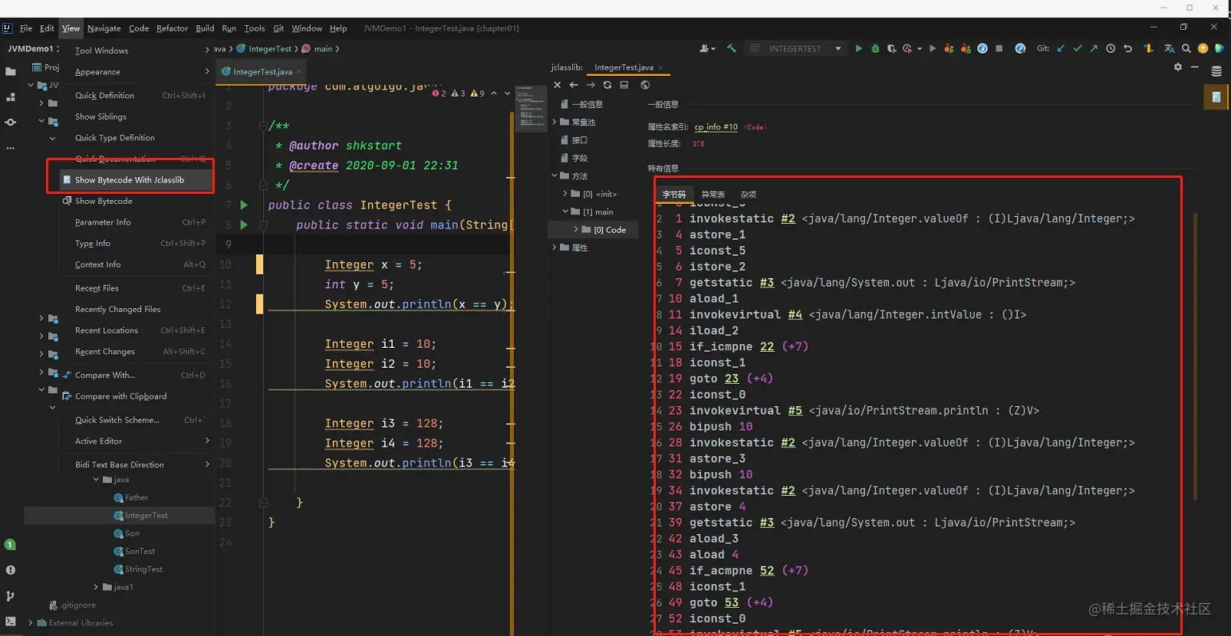Choose Show Bytecode With Jclasslib
The height and width of the screenshot is (636, 1231).
click(130, 180)
